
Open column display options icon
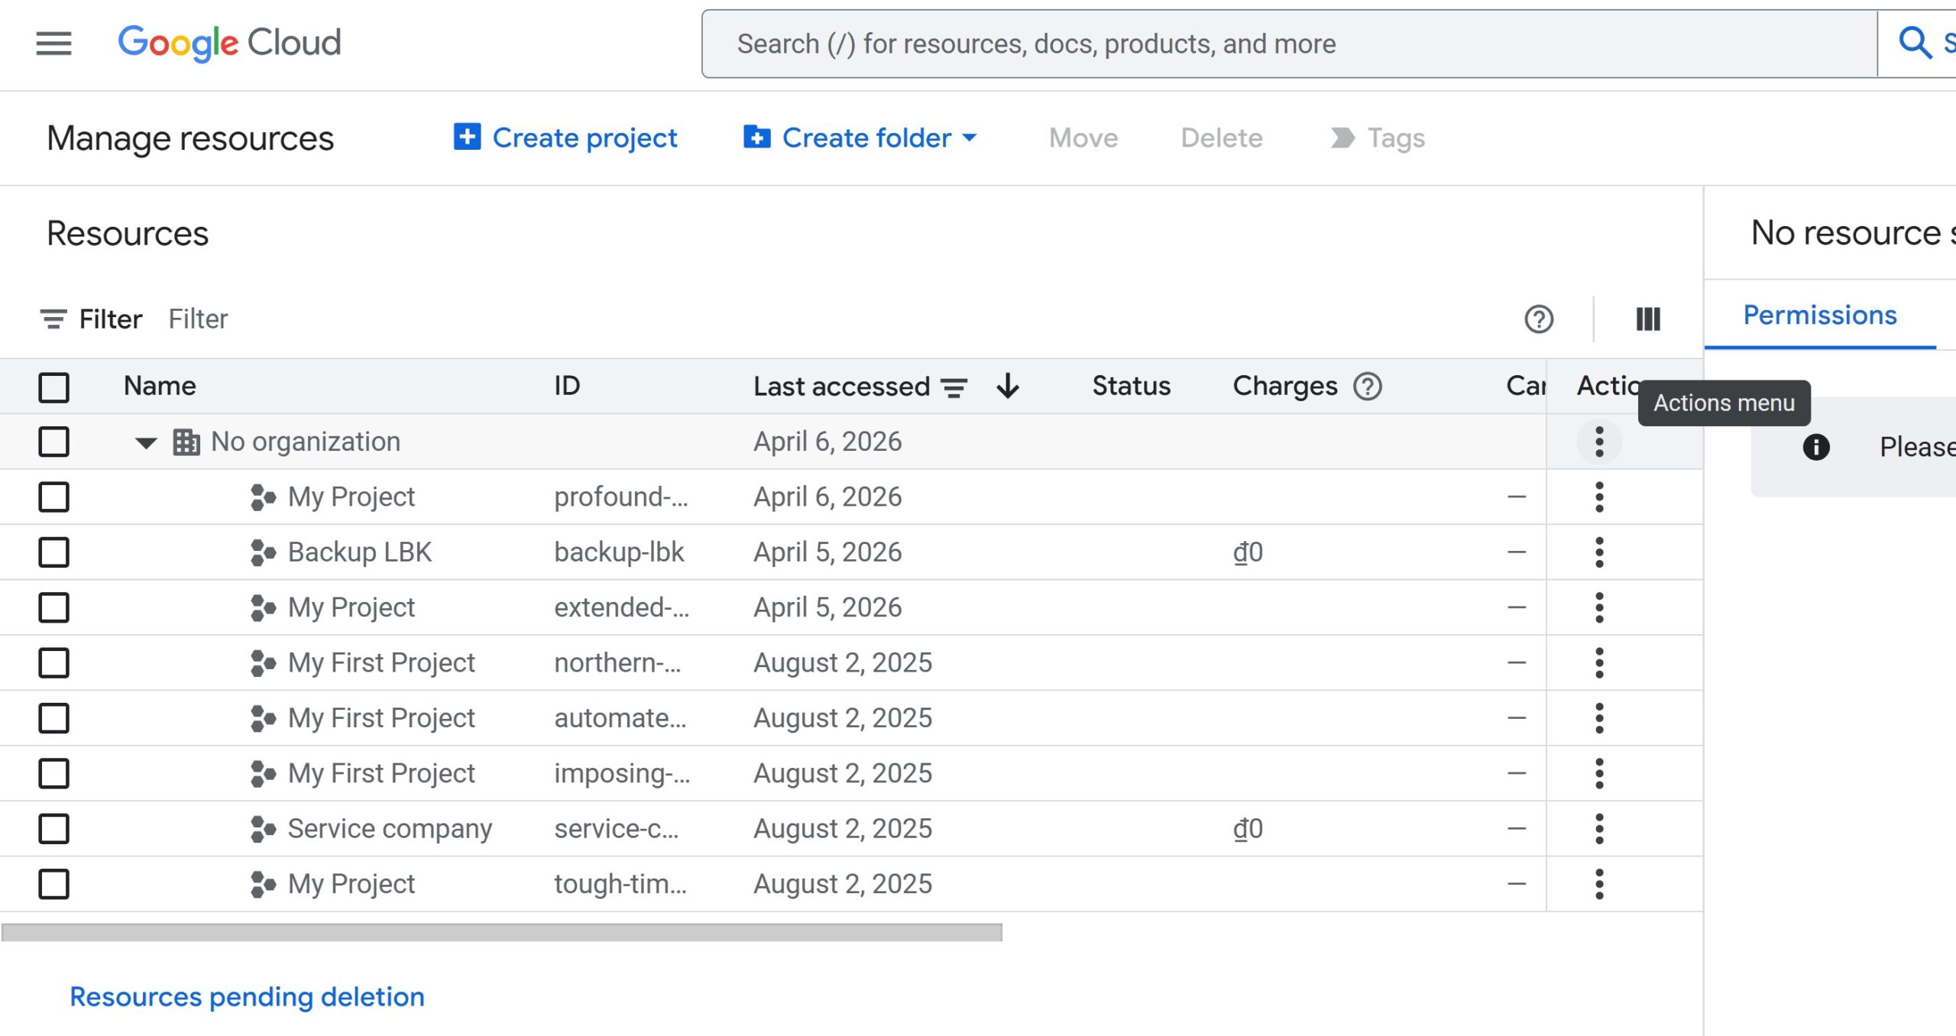pyautogui.click(x=1647, y=319)
